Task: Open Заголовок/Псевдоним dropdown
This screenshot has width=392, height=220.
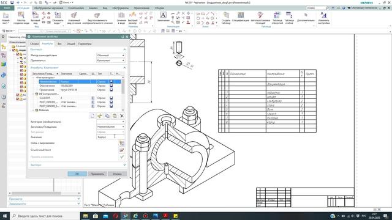Action: [x=110, y=127]
